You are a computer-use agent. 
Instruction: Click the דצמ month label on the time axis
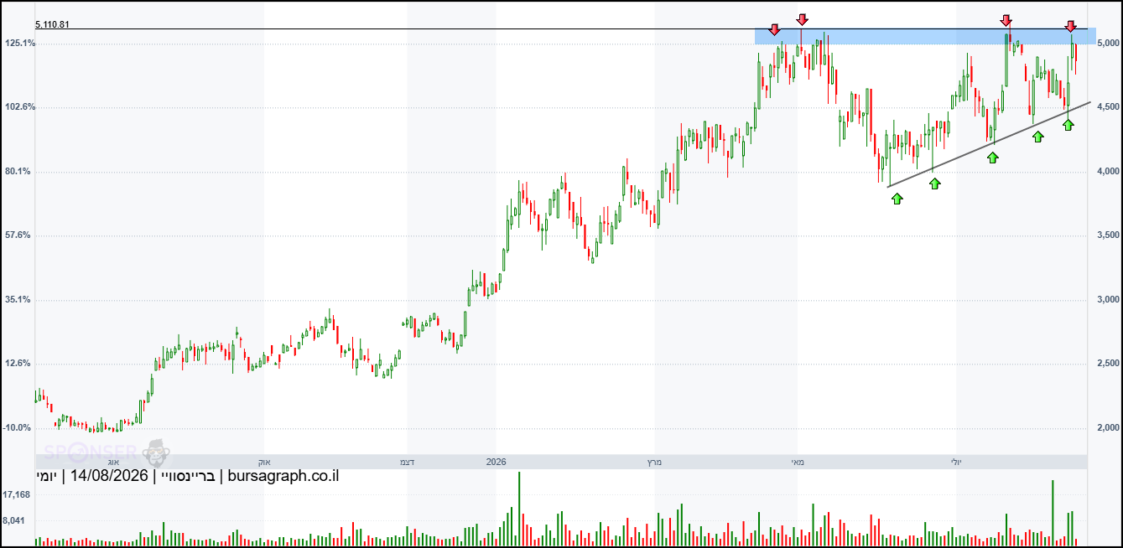coord(408,462)
